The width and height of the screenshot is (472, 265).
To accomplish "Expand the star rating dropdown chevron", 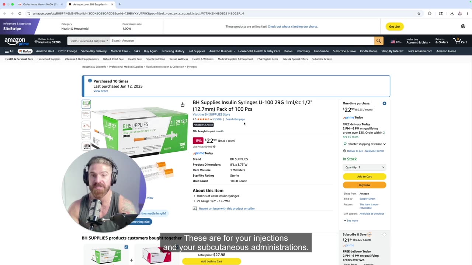I will [211, 119].
